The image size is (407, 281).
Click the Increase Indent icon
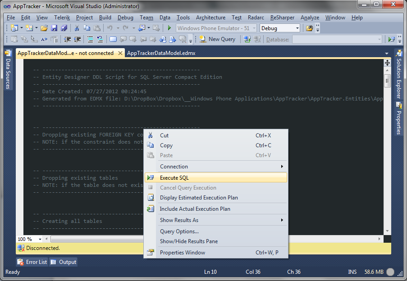78,39
